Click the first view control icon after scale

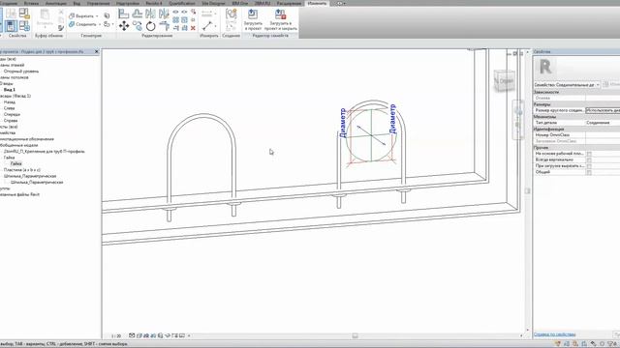click(132, 335)
